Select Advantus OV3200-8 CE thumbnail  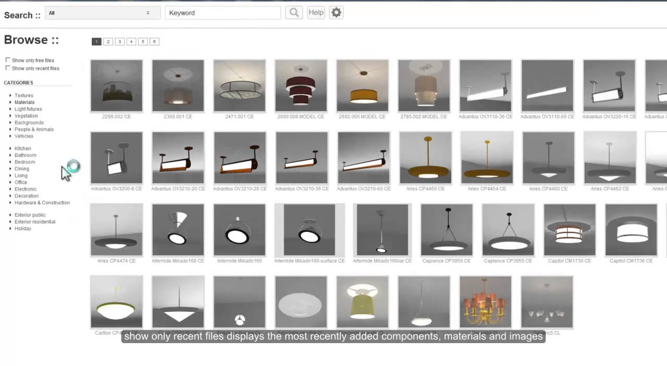[116, 158]
